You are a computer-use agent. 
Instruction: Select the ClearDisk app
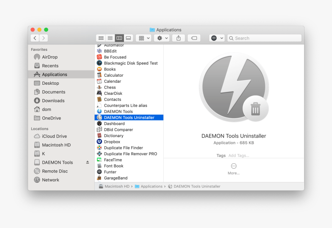129,94
